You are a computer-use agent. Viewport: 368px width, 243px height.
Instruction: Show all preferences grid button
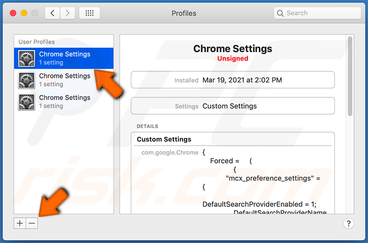pyautogui.click(x=89, y=13)
